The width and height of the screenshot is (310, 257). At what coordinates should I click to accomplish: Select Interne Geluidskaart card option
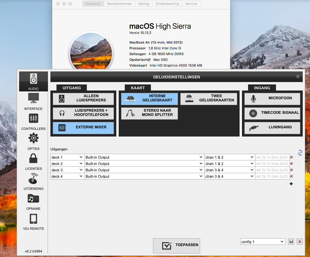click(149, 99)
